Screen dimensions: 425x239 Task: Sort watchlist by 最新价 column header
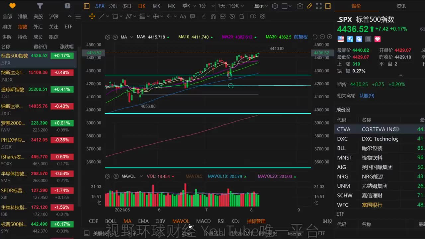tap(41, 46)
